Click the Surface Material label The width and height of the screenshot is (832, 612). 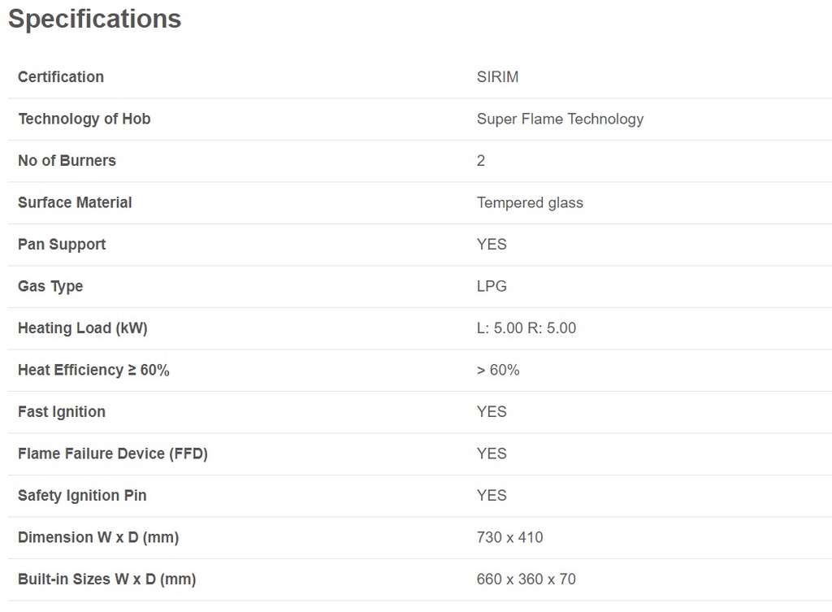pos(75,202)
